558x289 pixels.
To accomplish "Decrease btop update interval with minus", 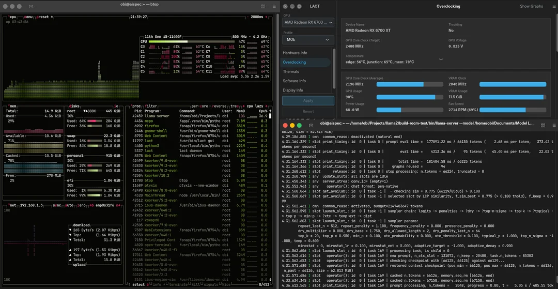I will 249,17.
